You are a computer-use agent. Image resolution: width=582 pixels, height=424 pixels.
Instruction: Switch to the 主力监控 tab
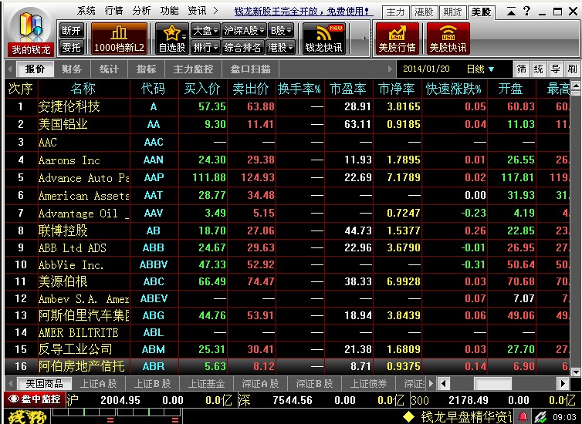[x=194, y=69]
